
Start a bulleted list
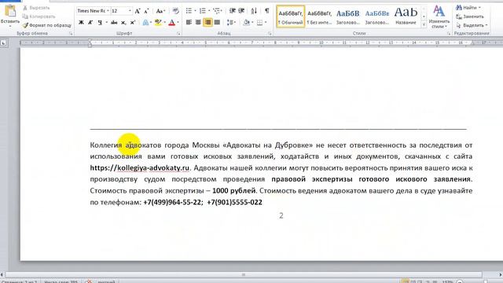tap(189, 11)
